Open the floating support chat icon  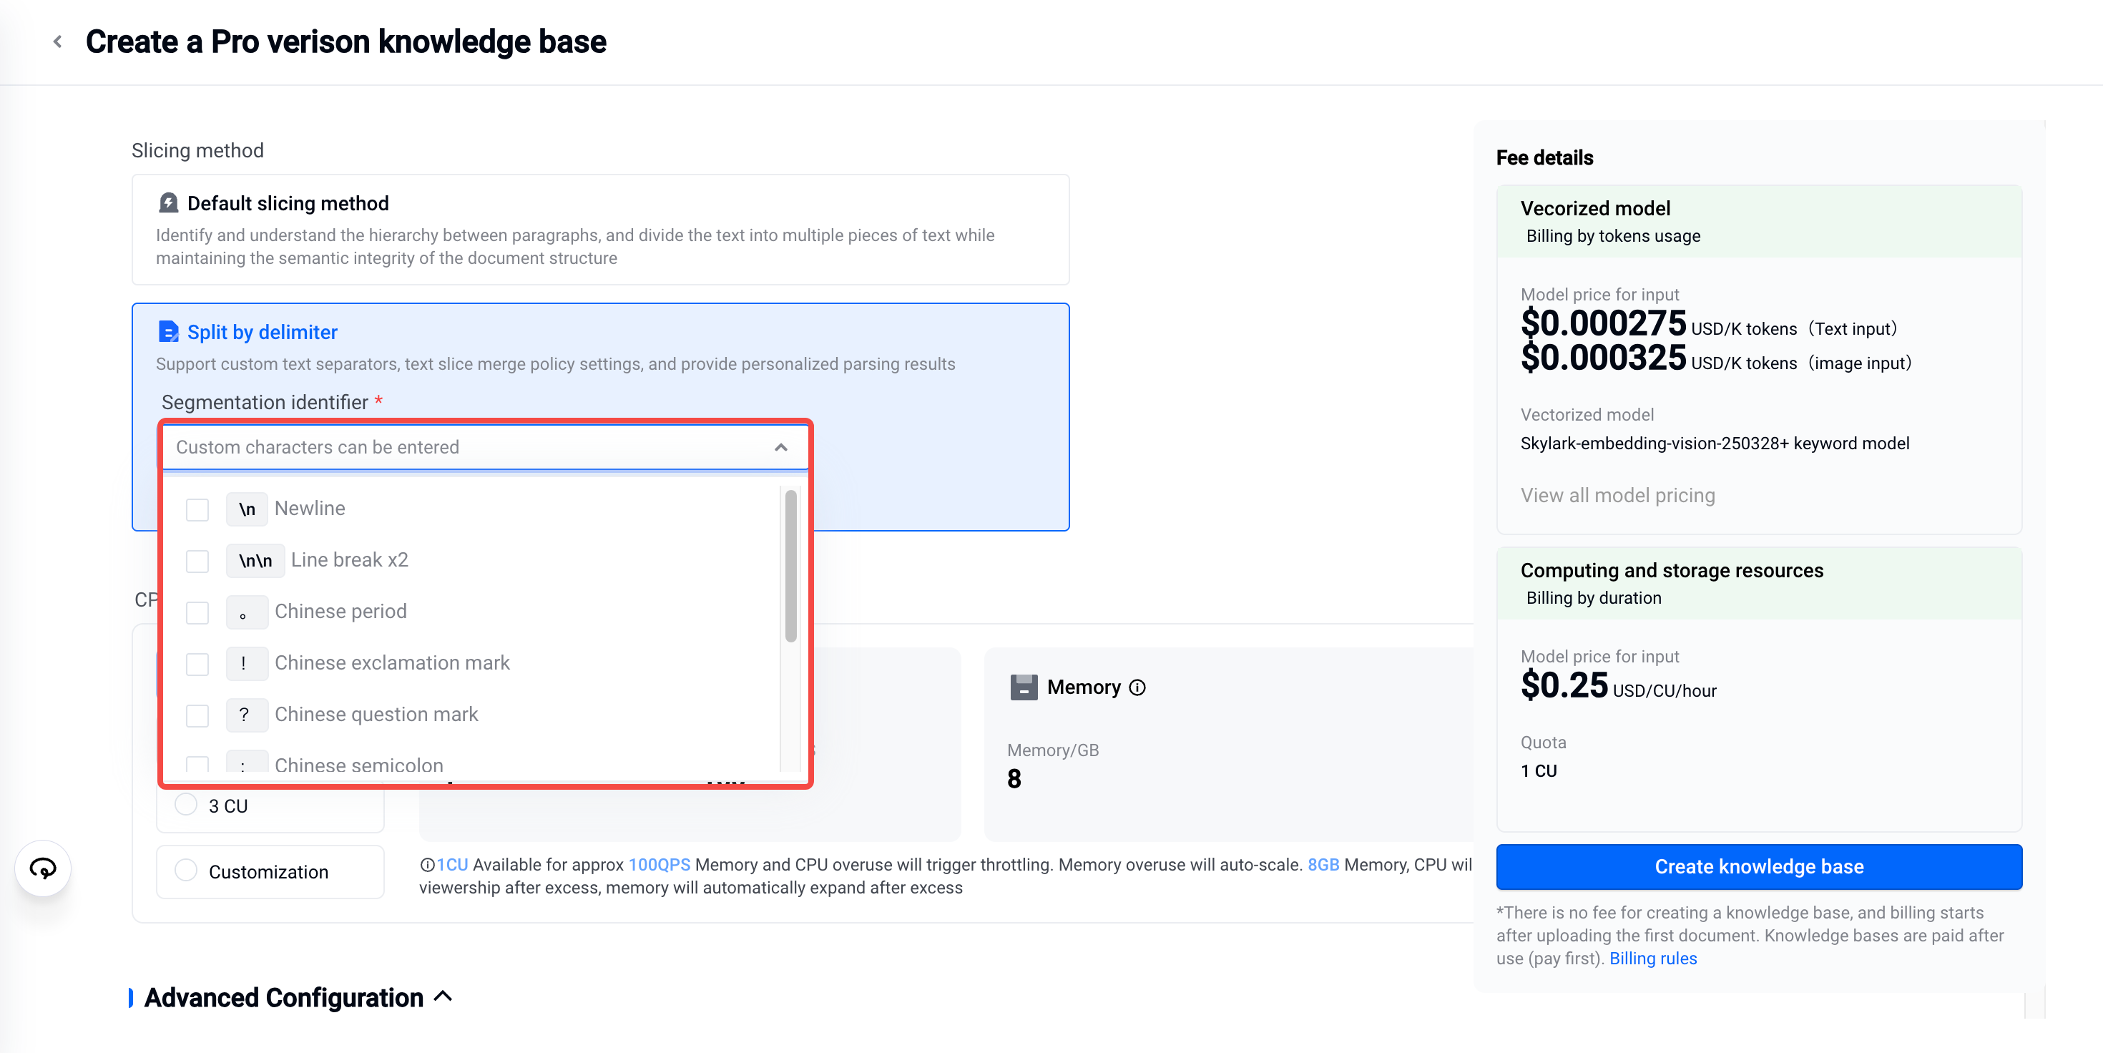42,868
